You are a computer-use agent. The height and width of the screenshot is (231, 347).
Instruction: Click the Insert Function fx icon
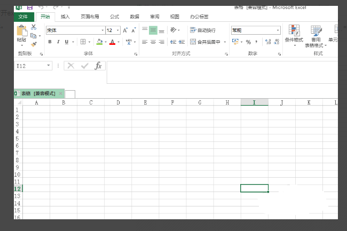coord(98,66)
